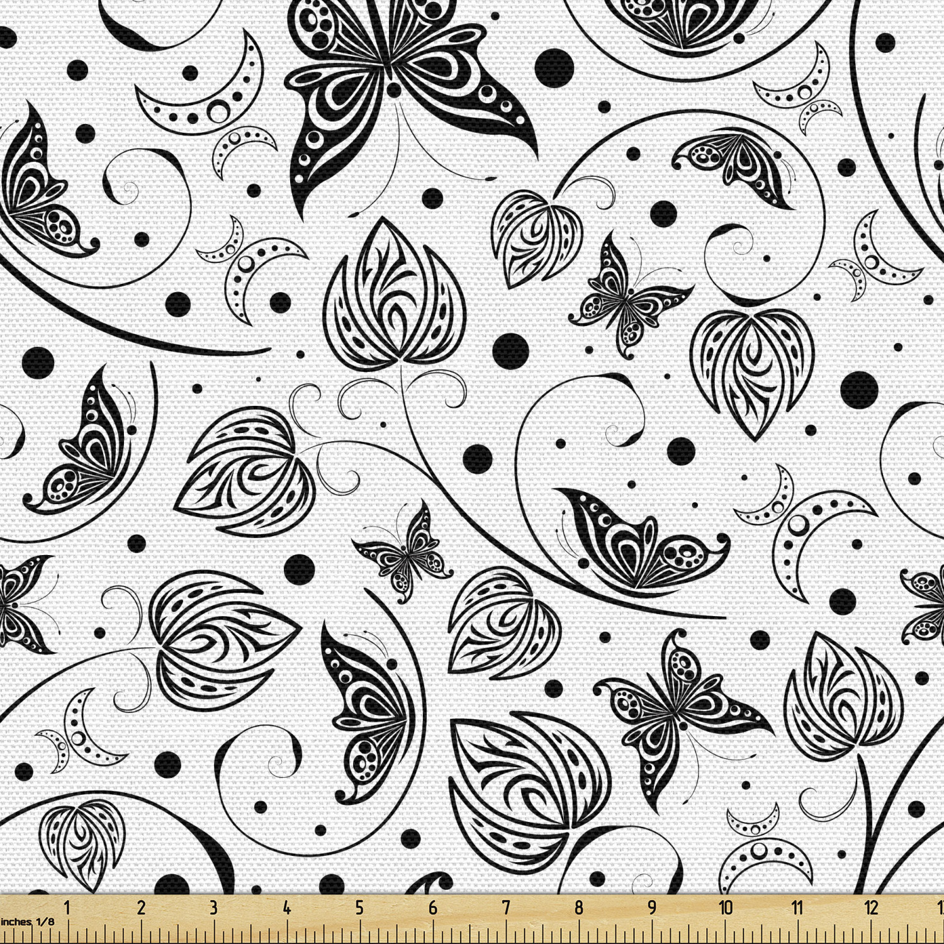Click the number 8 on the ruler
Image resolution: width=944 pixels, height=944 pixels.
tap(579, 907)
